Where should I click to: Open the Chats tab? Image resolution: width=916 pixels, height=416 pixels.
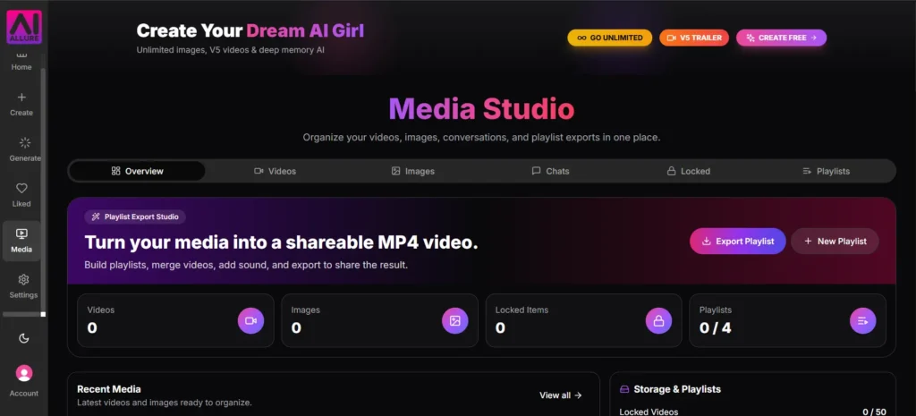(x=550, y=171)
